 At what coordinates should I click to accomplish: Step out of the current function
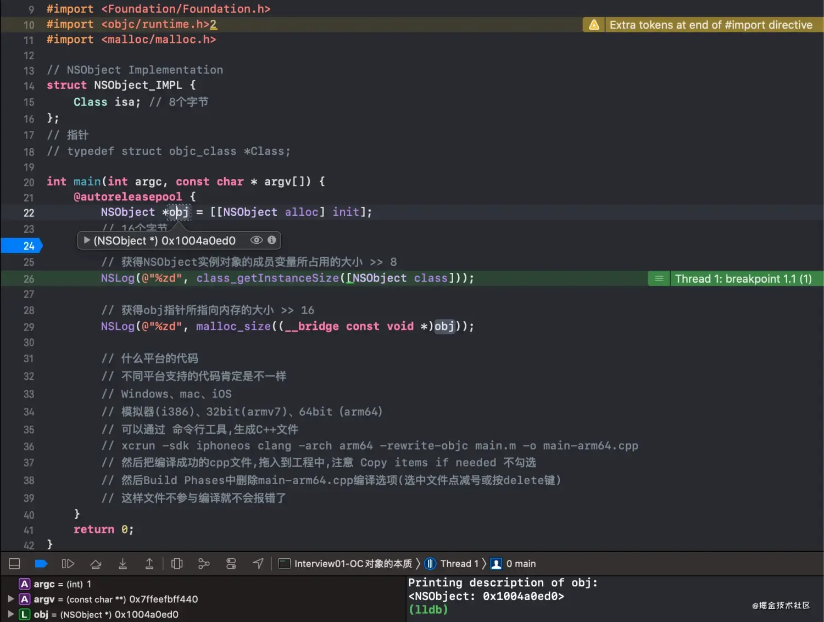pyautogui.click(x=149, y=563)
